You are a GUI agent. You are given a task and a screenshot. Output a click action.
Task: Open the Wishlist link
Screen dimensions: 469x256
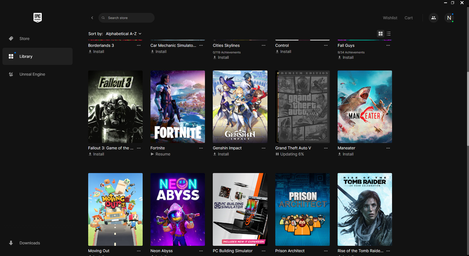390,18
